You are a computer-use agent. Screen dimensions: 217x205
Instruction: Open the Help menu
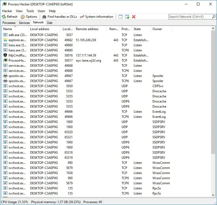[x=52, y=11]
